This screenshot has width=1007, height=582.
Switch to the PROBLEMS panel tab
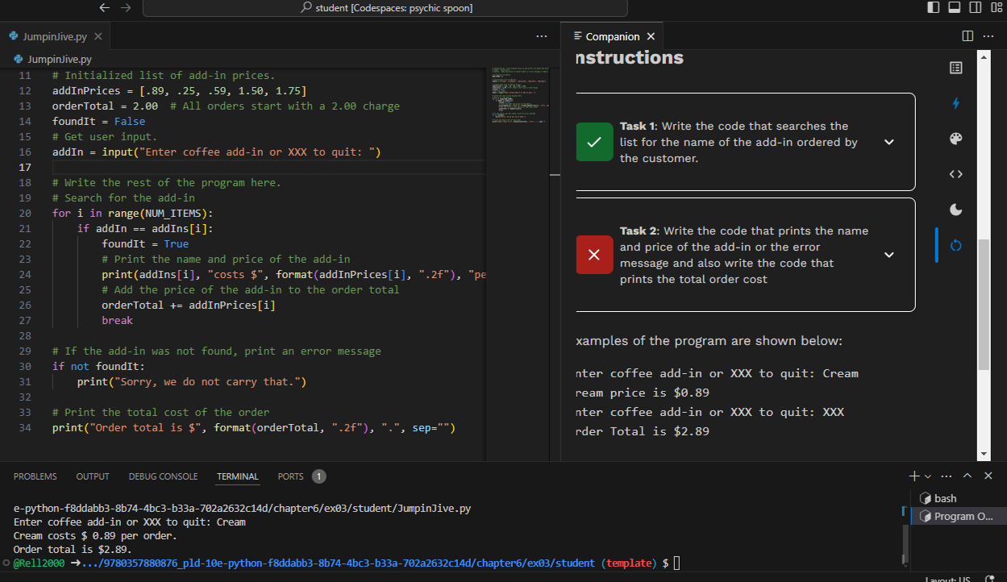tap(35, 476)
